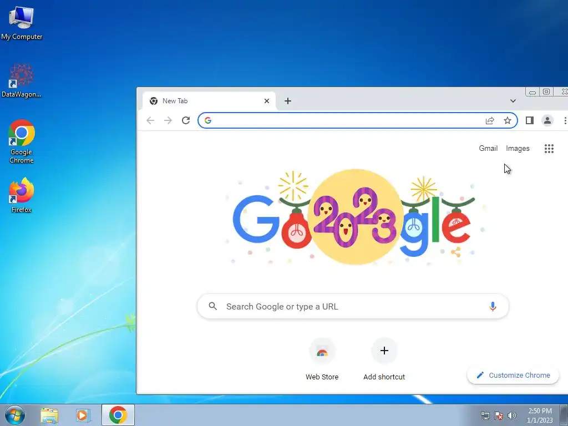Open network status tray icon
This screenshot has height=426, width=568.
click(x=485, y=415)
